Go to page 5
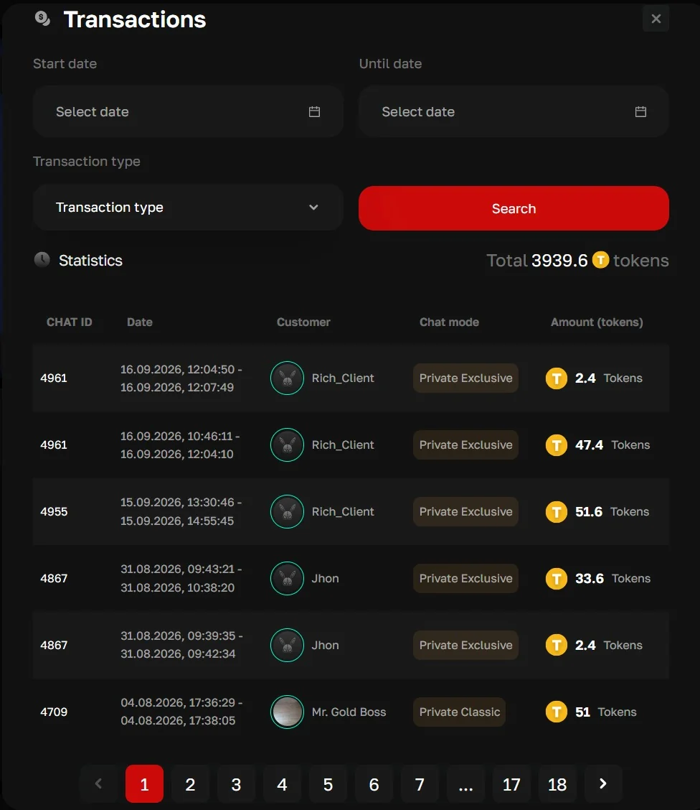700x810 pixels. click(x=328, y=783)
